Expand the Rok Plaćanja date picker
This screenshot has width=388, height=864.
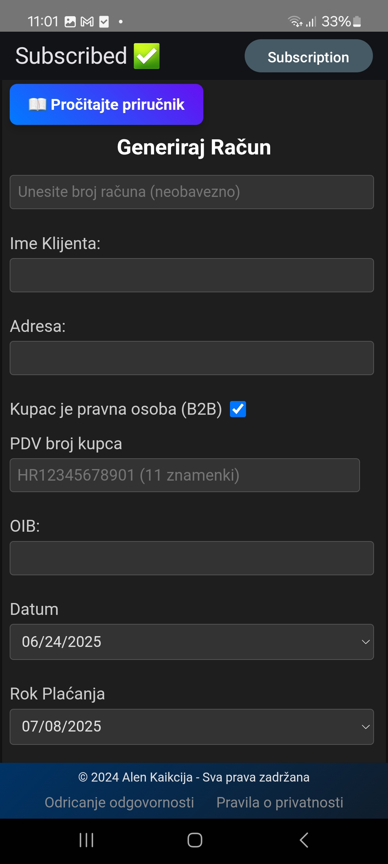pyautogui.click(x=191, y=726)
